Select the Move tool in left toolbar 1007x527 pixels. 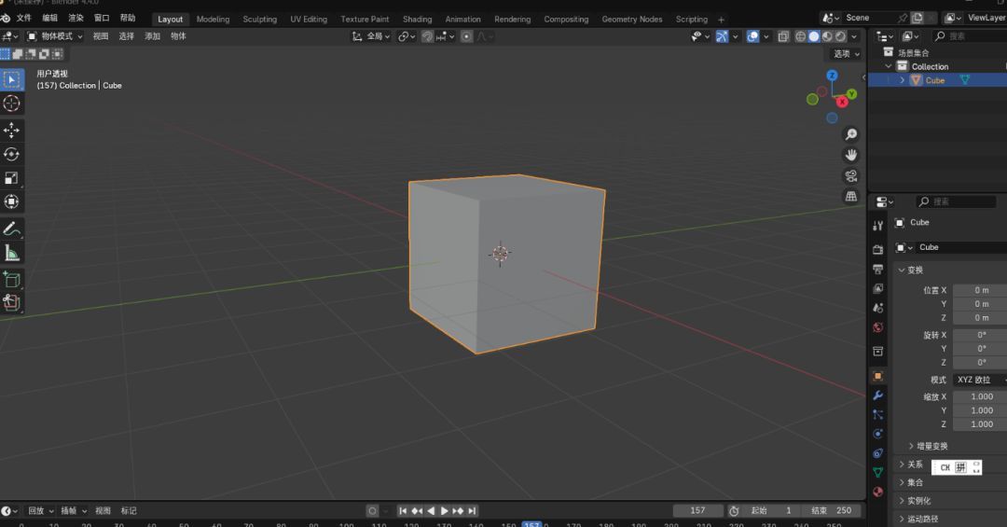pyautogui.click(x=12, y=130)
